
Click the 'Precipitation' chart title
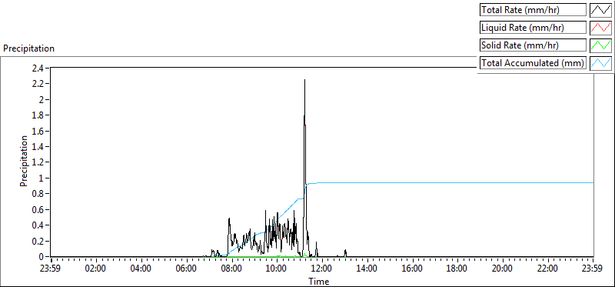[28, 48]
